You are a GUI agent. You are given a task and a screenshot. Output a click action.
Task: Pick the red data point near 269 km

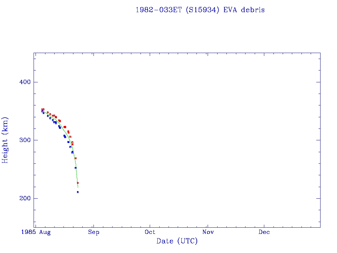click(x=76, y=158)
